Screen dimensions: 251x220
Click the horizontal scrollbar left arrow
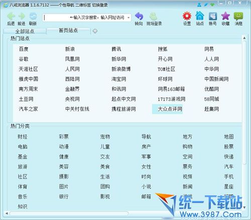7,213
